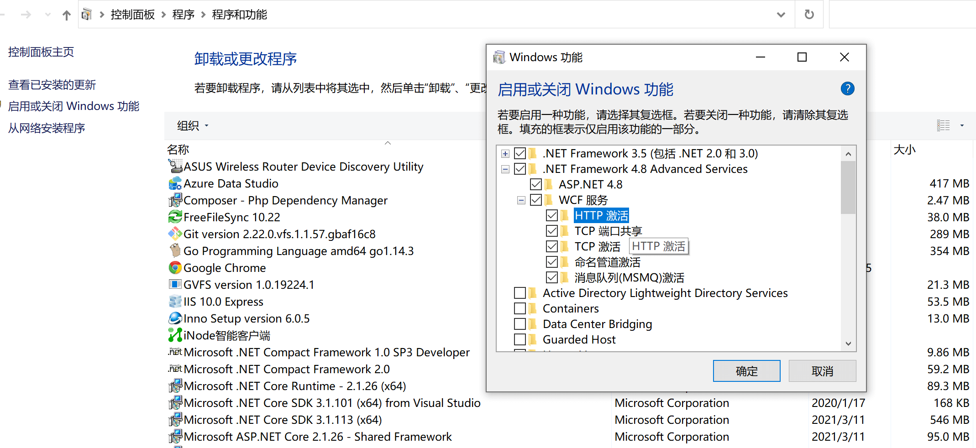Select the GVFS version 1.0.19224.1 icon
Viewport: 976px width, 448px height.
175,285
